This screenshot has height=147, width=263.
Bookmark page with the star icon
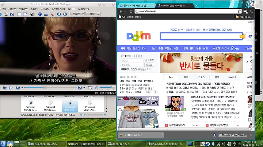pyautogui.click(x=239, y=11)
